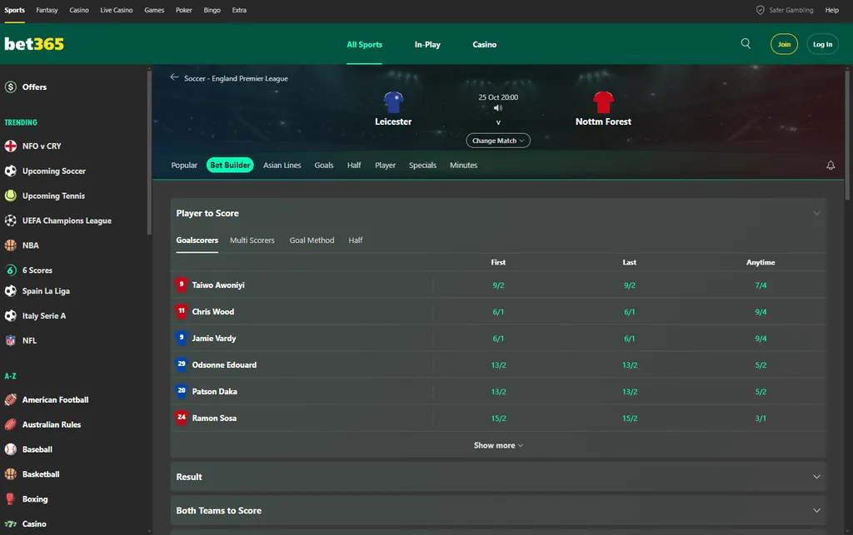Expand the Result section

(498, 477)
